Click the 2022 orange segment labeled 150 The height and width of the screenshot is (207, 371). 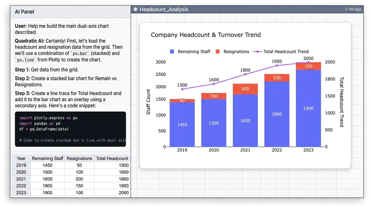(277, 78)
